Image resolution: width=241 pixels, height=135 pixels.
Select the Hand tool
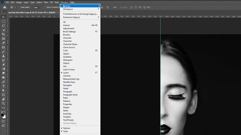coord(3,99)
